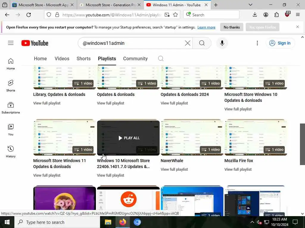This screenshot has width=305, height=228.
Task: Open Firefox account icon
Action: 266,15
